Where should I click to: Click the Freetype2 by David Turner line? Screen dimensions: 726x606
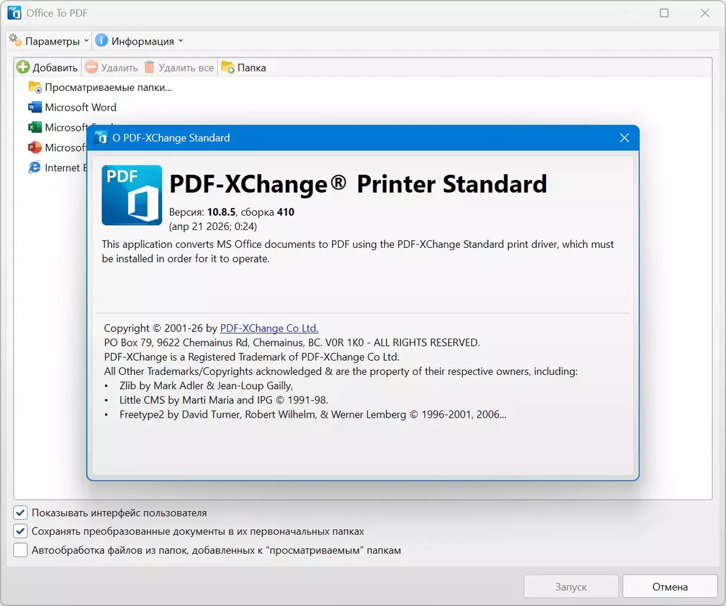pos(313,415)
